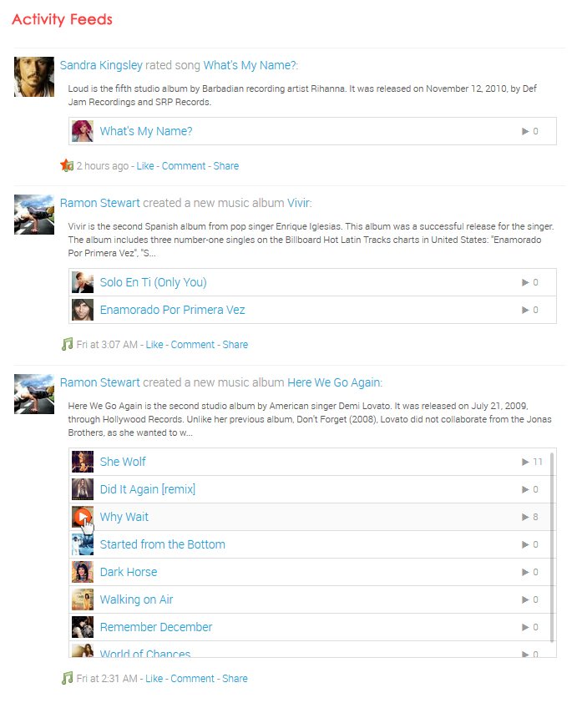
Task: Click the music note icon next to Fri at 3:07 AM
Action: click(x=68, y=344)
